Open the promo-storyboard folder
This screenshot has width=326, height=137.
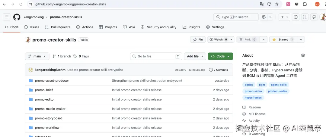48,118
